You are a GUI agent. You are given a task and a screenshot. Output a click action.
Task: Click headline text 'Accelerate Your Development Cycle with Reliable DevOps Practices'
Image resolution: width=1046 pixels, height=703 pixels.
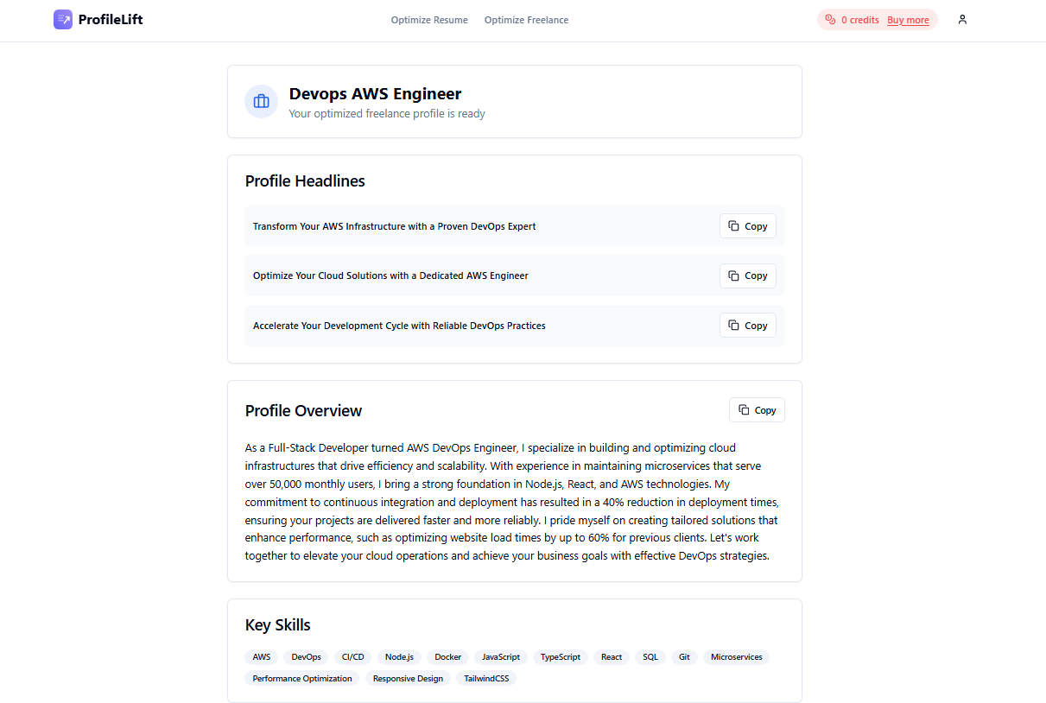pyautogui.click(x=399, y=326)
